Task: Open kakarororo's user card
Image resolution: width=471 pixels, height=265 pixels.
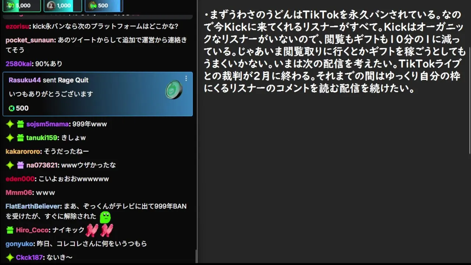Action: 23,151
